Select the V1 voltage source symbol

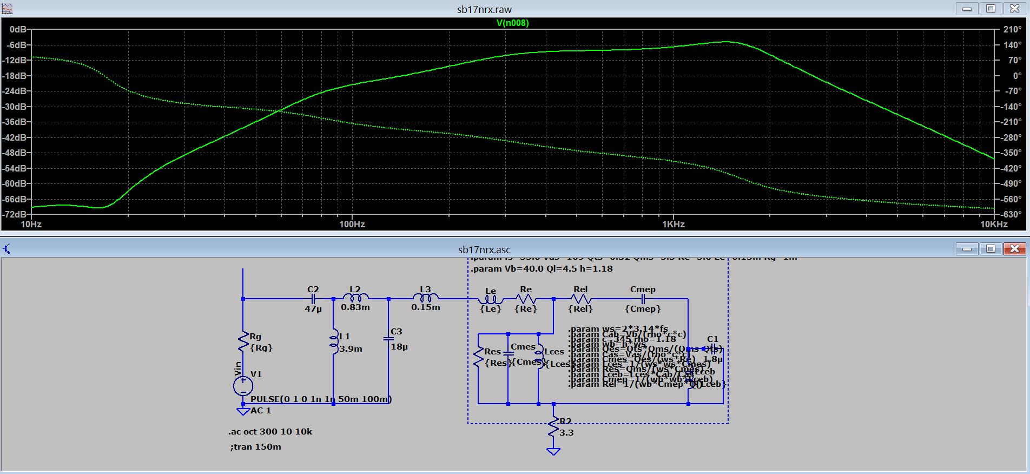243,386
